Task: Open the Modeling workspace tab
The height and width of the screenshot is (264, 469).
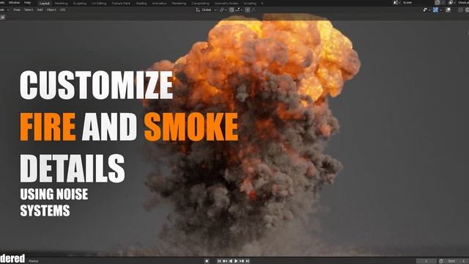Action: coord(61,3)
